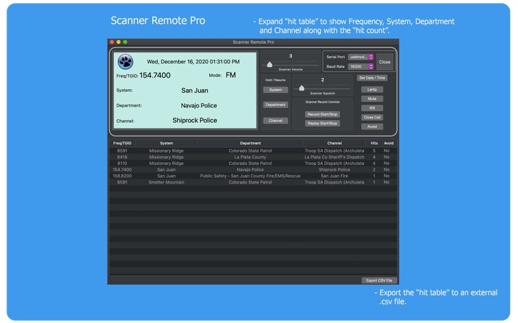The height and width of the screenshot is (323, 518).
Task: Select the 8418 La Plata County row
Action: pos(253,157)
